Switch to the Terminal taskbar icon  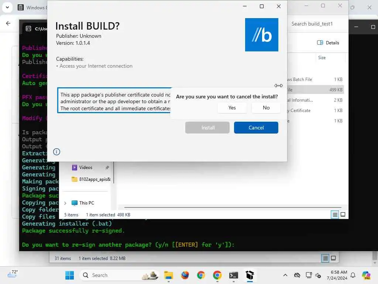tap(234, 275)
